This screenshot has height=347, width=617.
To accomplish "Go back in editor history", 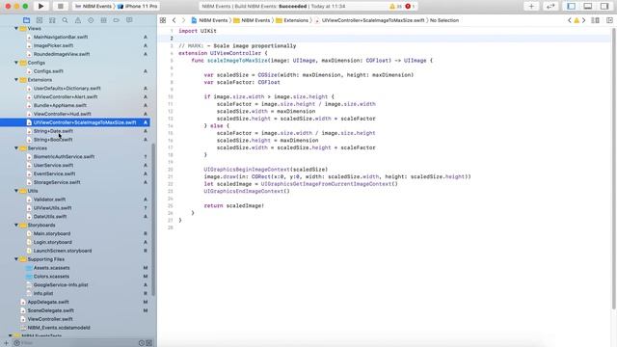I will [x=174, y=20].
